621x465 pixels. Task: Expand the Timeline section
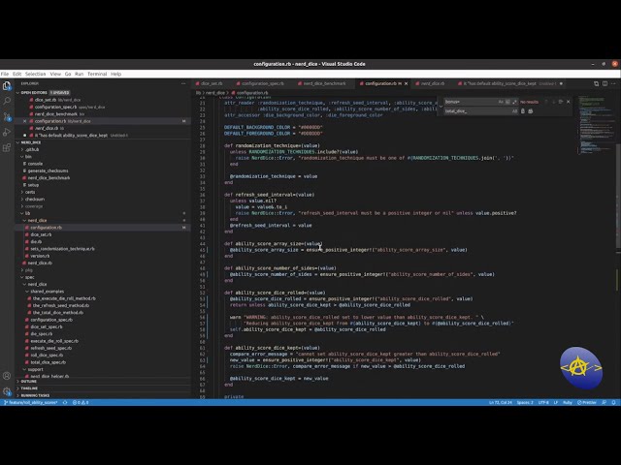[29, 388]
